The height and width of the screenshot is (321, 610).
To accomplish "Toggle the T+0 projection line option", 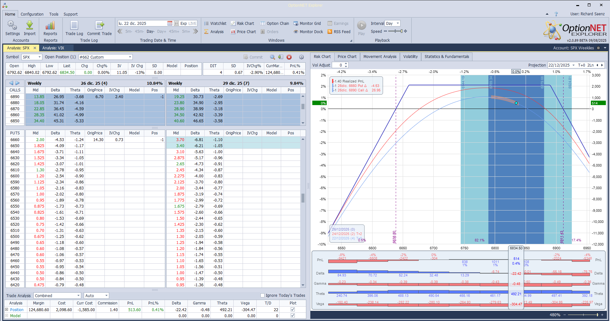I will [581, 65].
